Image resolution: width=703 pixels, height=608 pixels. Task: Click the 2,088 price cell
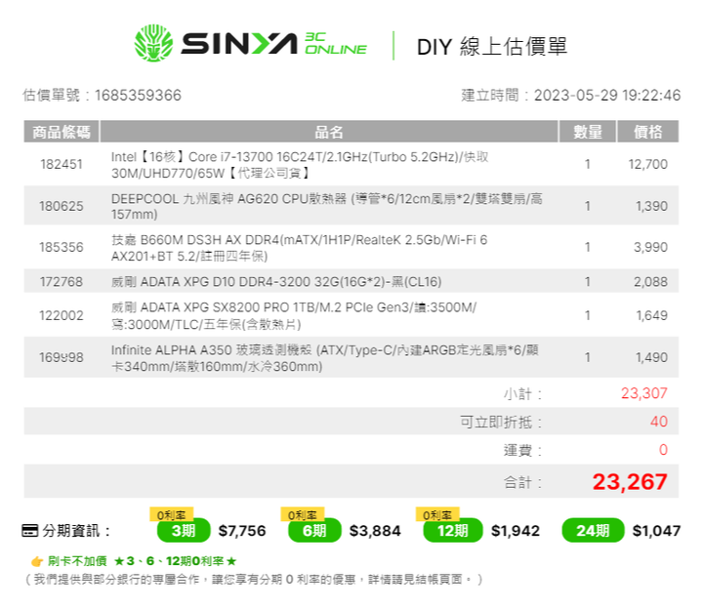(x=650, y=282)
